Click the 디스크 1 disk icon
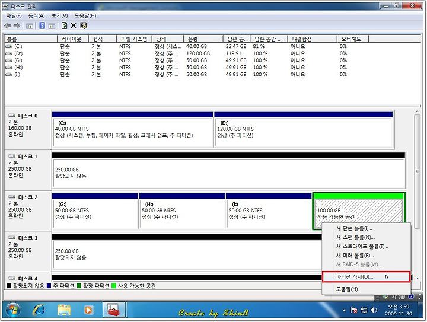The image size is (427, 322). 12,156
